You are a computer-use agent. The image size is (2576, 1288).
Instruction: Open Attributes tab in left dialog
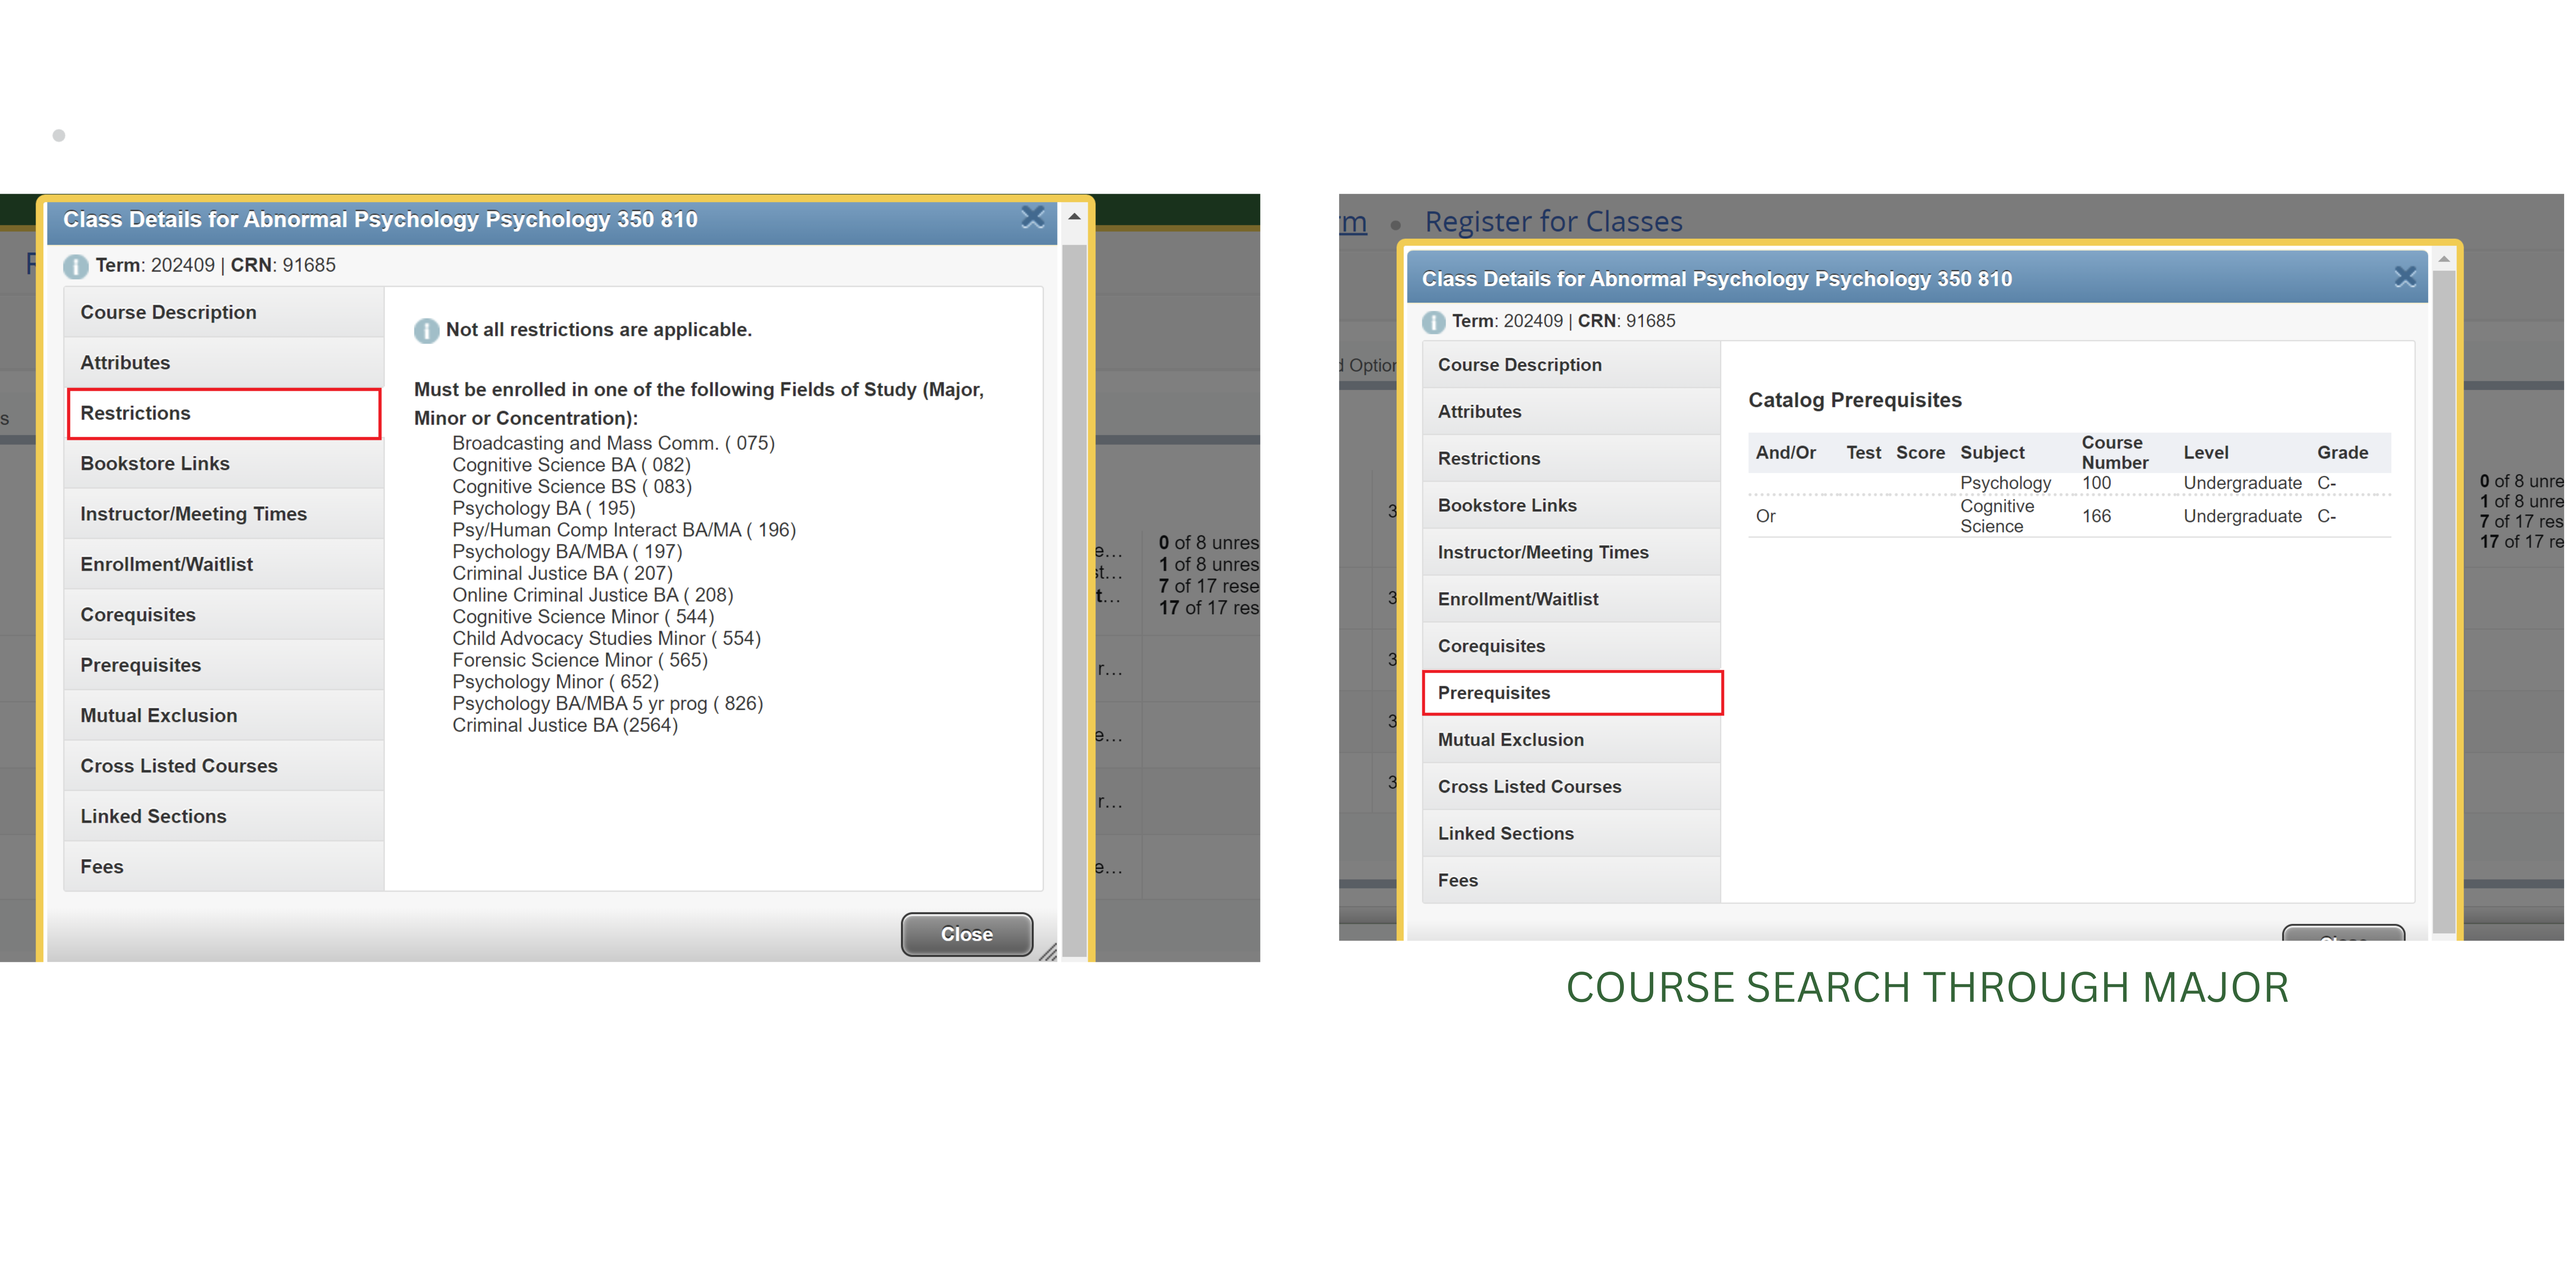224,363
